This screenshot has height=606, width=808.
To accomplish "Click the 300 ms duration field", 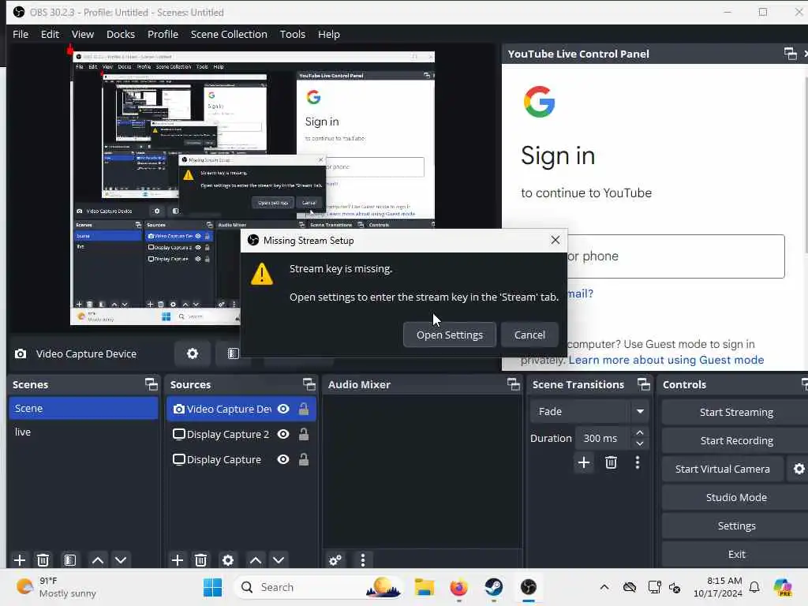I will point(602,438).
